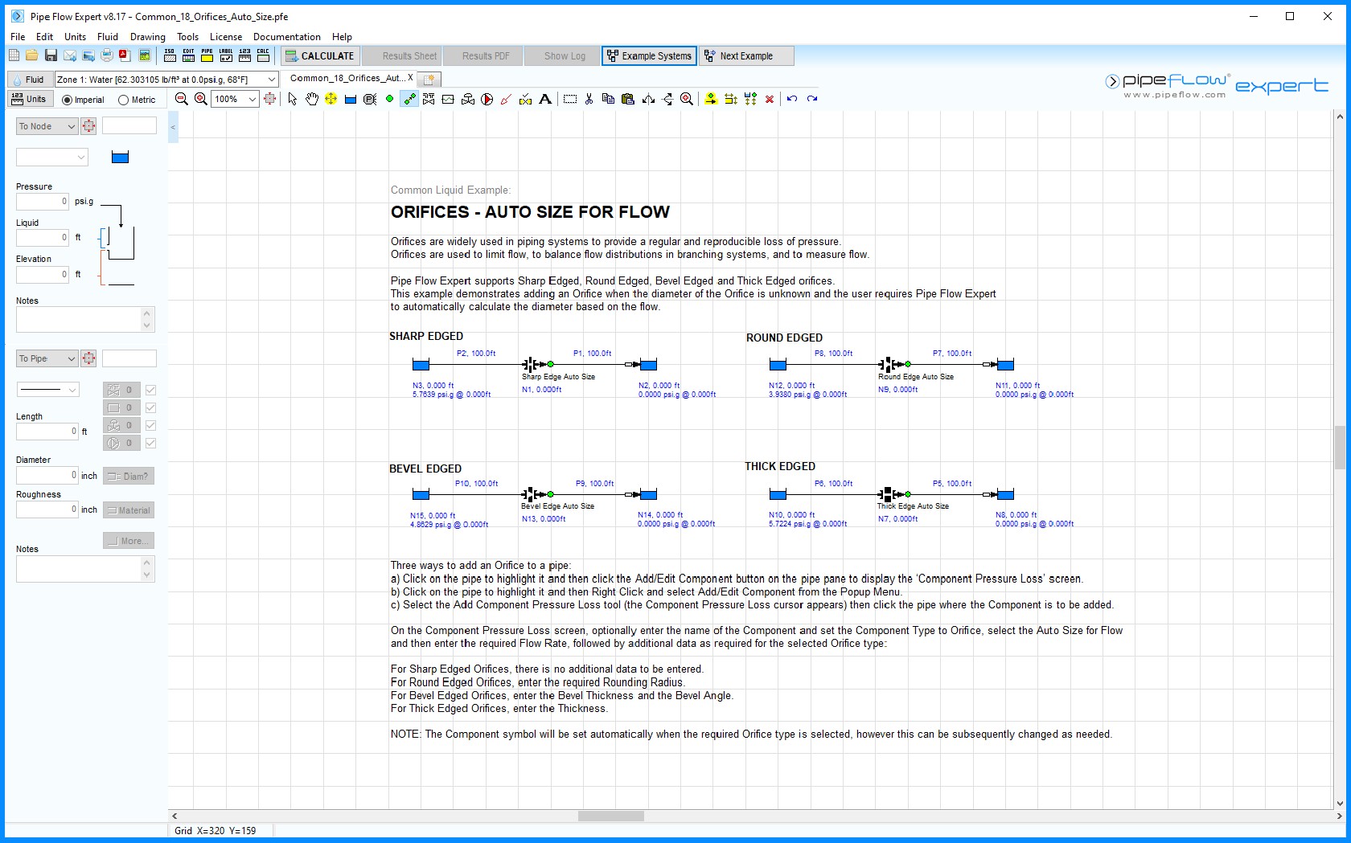Screen dimensions: 1351x843
Task: Open the File menu
Action: pyautogui.click(x=18, y=36)
